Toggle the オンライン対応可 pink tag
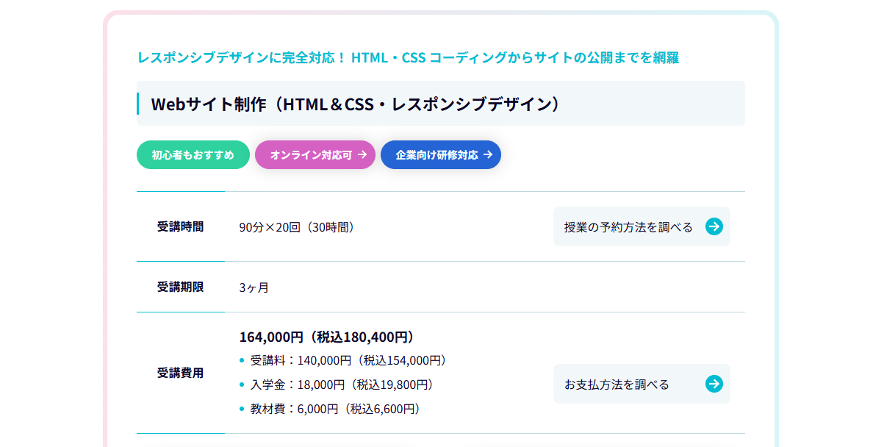Image resolution: width=873 pixels, height=447 pixels. [x=315, y=154]
